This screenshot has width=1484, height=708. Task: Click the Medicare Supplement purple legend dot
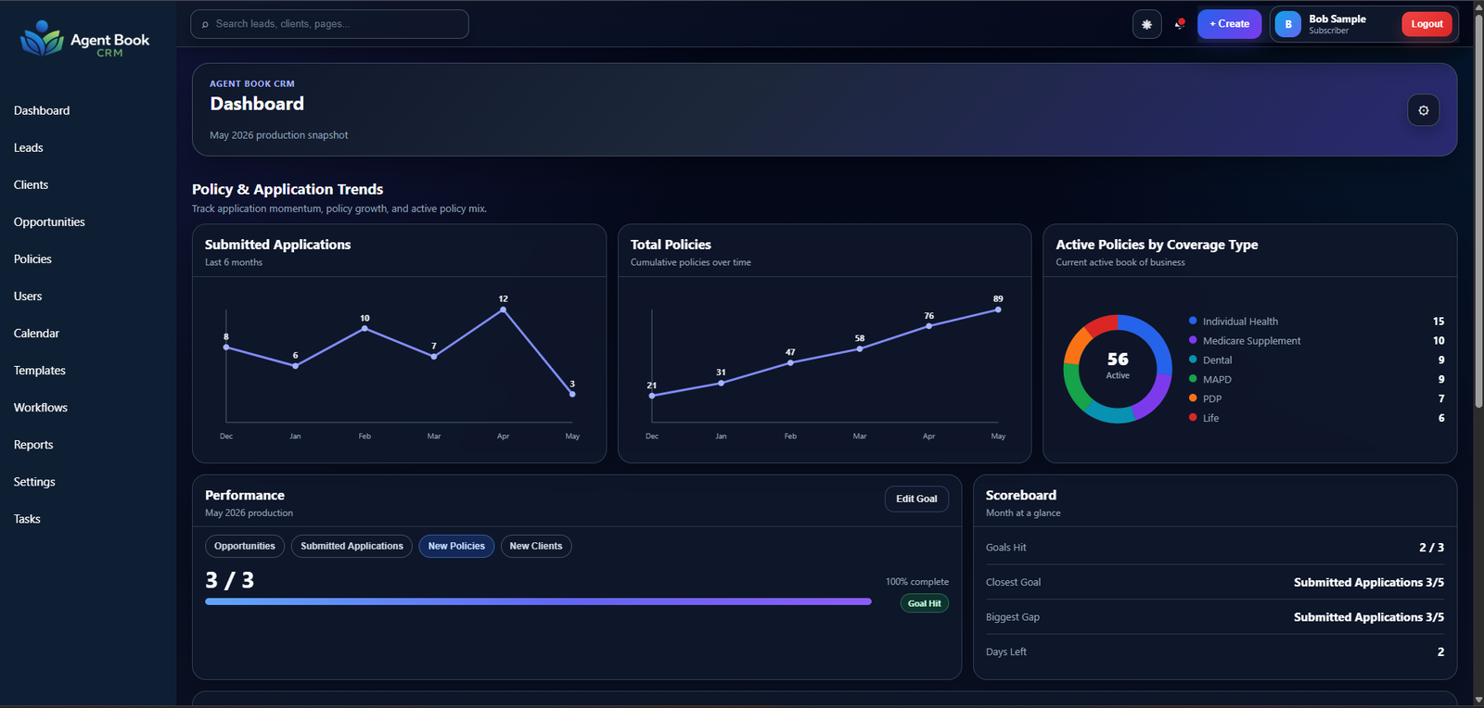(x=1193, y=340)
